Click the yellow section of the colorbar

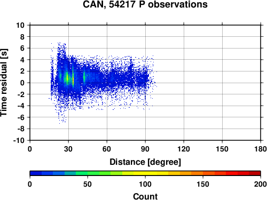[145, 173]
